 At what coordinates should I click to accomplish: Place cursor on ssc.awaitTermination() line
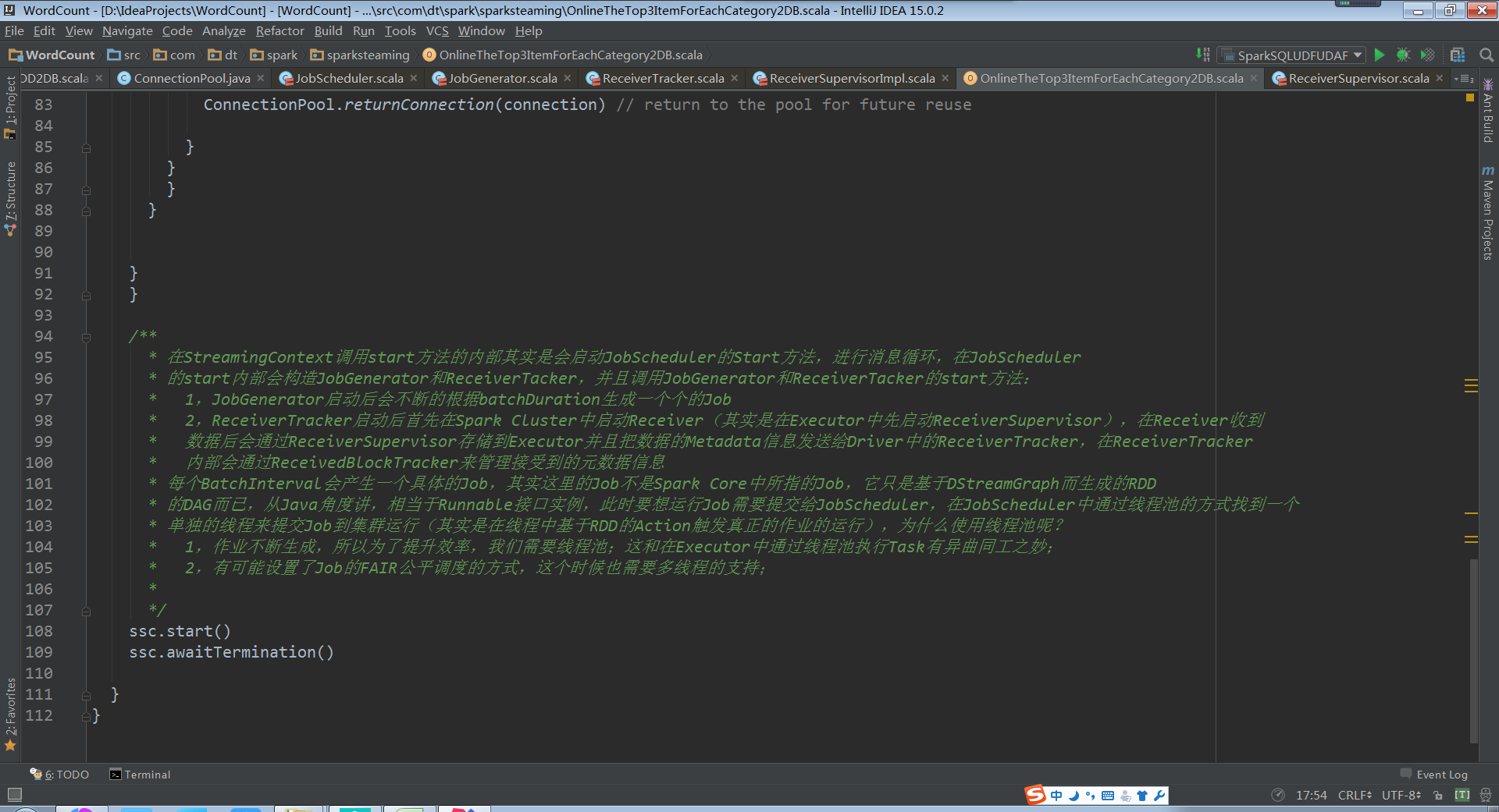(231, 652)
